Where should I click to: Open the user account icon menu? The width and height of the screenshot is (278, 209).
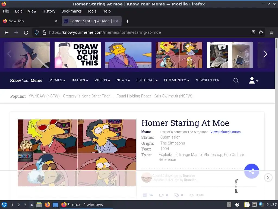(x=254, y=81)
